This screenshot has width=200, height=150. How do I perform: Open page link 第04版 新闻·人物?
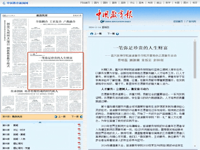[x=14, y=139]
